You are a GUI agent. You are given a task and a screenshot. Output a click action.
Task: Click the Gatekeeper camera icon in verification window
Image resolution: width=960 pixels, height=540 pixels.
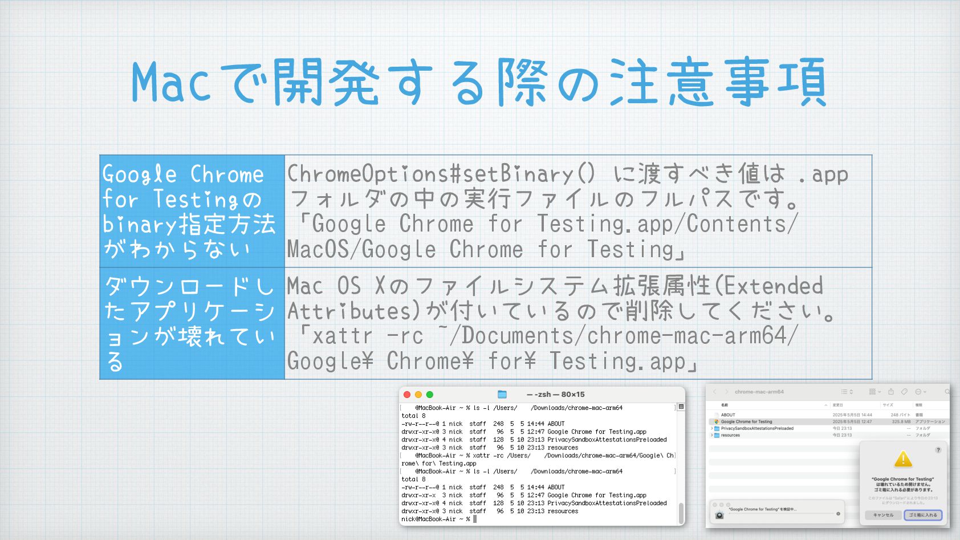(x=719, y=515)
